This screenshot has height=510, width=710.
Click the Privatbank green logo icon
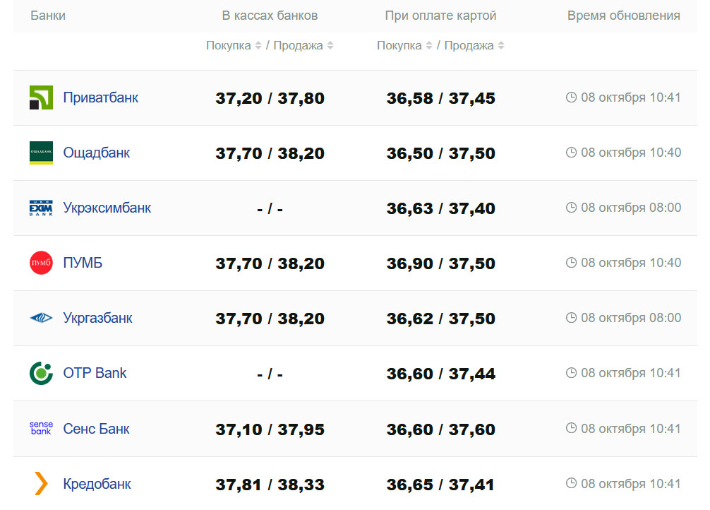(41, 97)
